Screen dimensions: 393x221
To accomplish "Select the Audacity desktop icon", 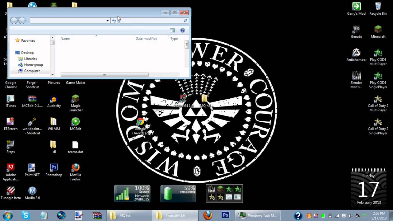I will tap(54, 101).
